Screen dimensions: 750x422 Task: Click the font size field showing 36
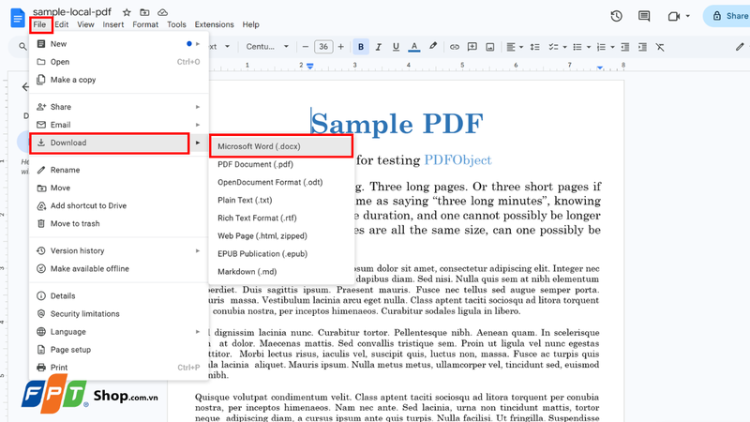(323, 47)
